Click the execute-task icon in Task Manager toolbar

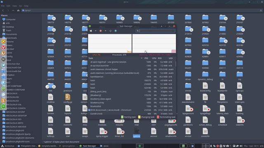[91, 31]
